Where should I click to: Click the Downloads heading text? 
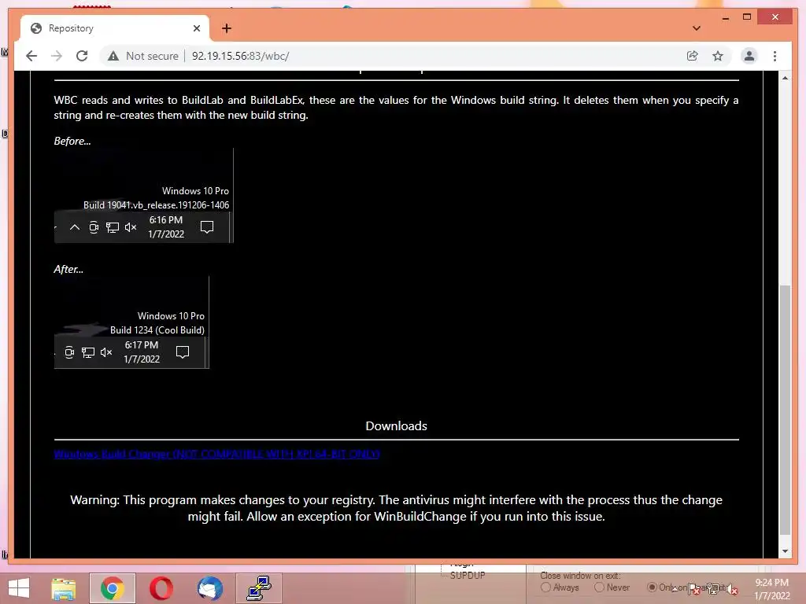click(x=397, y=425)
